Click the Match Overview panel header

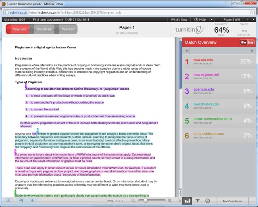[x=200, y=42]
